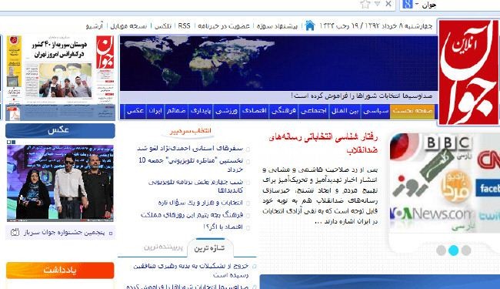Viewport: 500px width, 289px height.
Task: Select the فرهنگی nav tab
Action: (284, 111)
